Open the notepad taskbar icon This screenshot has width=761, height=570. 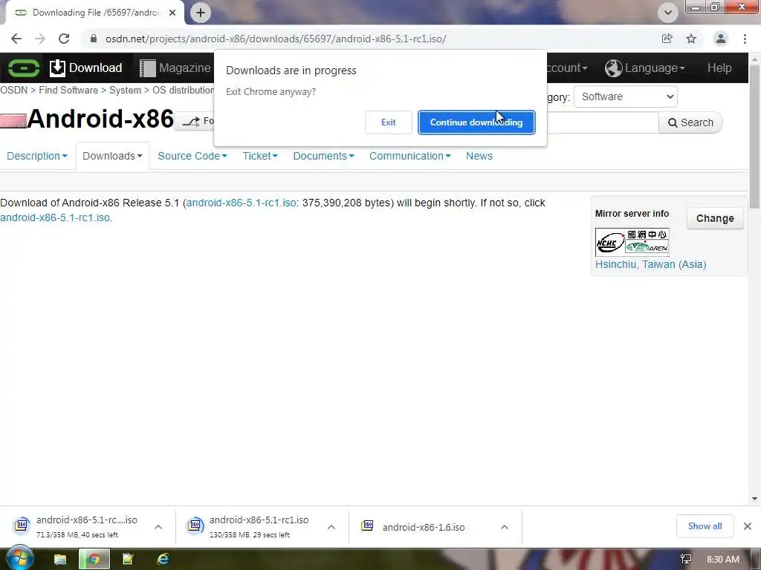tap(128, 560)
